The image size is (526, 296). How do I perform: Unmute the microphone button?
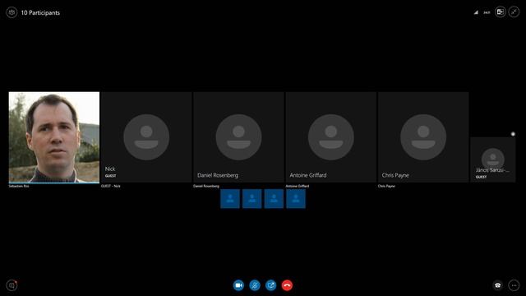[255, 285]
